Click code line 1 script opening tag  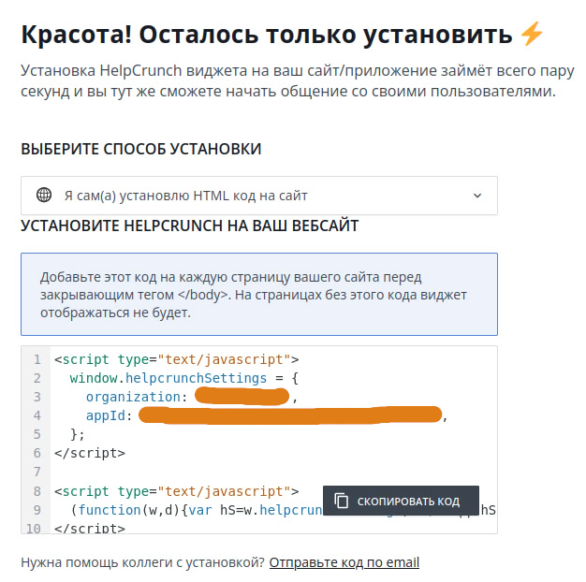tap(176, 359)
